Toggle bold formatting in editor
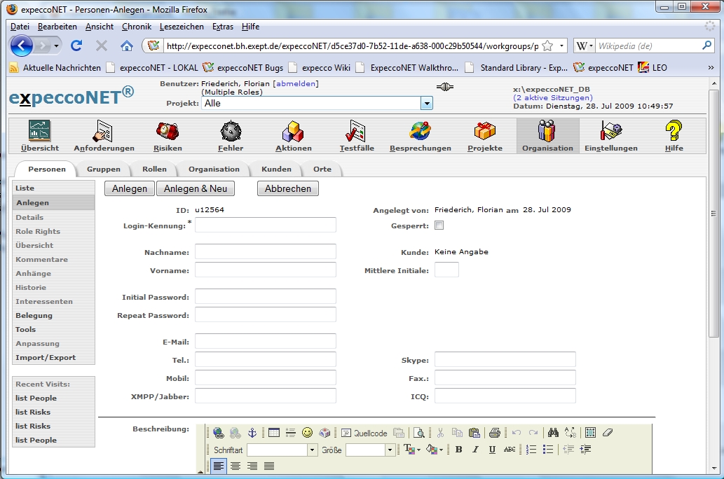This screenshot has width=724, height=479. coord(458,450)
